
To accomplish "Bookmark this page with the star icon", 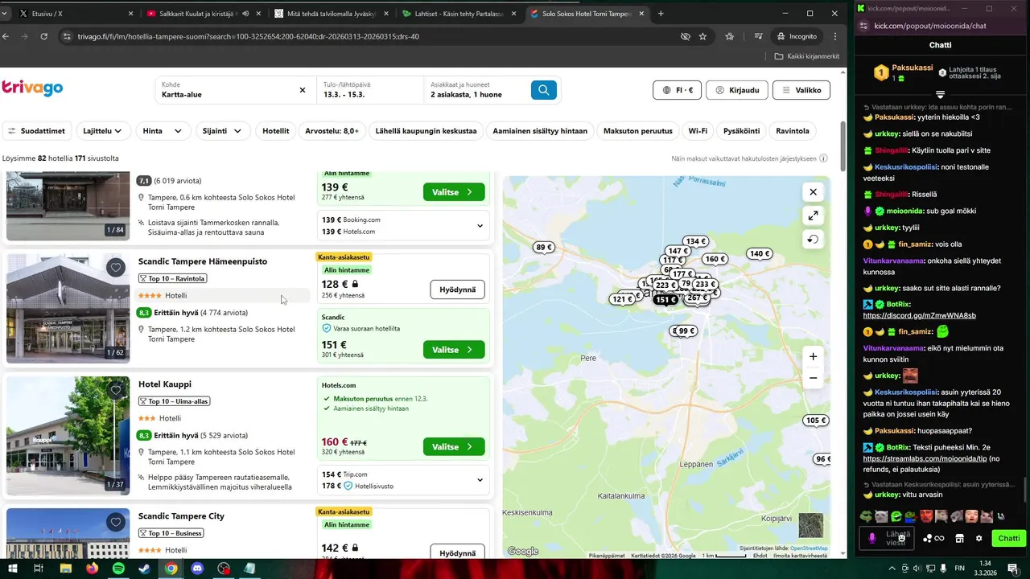I will click(702, 36).
